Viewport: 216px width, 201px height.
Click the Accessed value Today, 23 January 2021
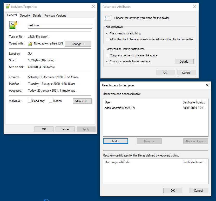(51, 91)
